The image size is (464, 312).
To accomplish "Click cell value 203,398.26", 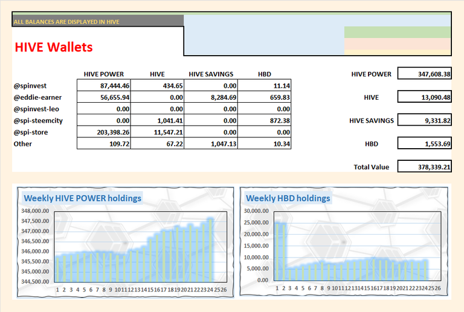I will [x=103, y=132].
